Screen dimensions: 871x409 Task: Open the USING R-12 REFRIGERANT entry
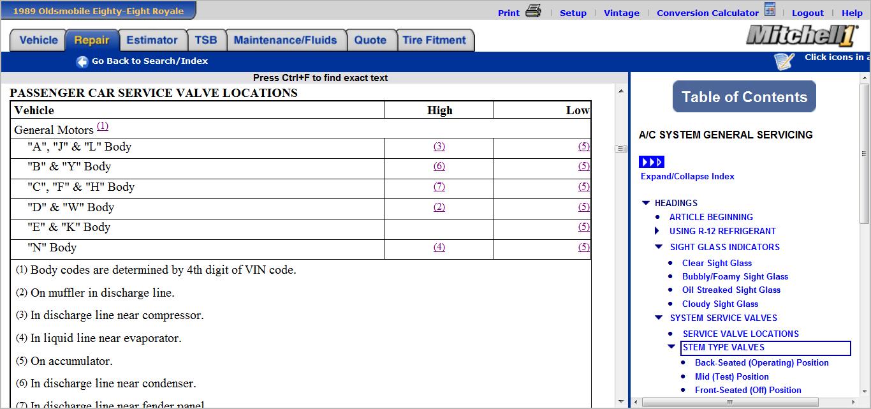(x=722, y=231)
